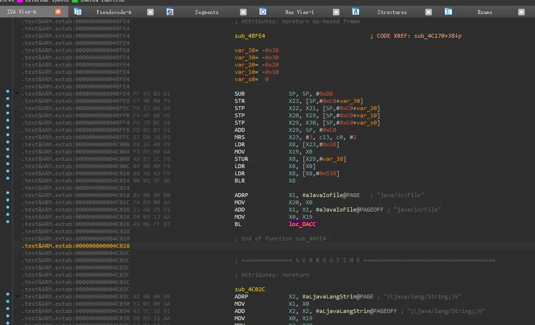Click the aJavaIoFile@PAGEOFF operand

(x=349, y=210)
